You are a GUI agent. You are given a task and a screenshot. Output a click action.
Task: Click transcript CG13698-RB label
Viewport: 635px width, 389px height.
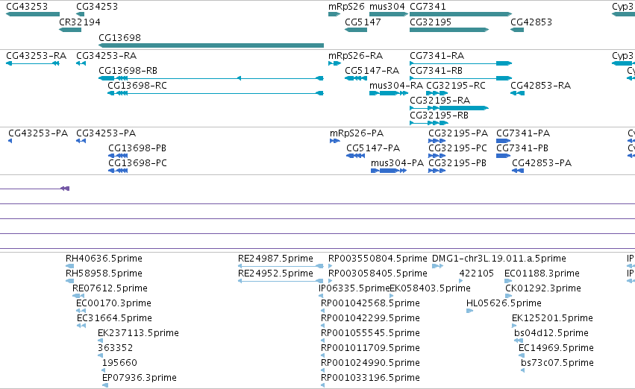pyautogui.click(x=128, y=70)
